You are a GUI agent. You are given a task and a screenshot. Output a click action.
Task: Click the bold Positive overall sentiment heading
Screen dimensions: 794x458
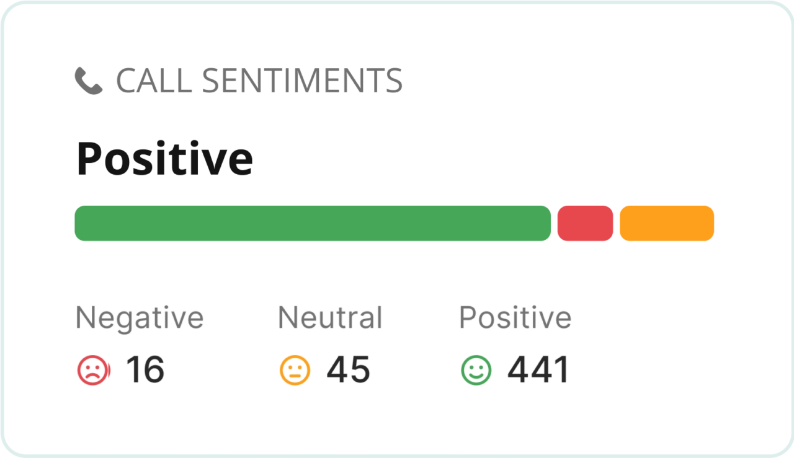click(x=164, y=159)
